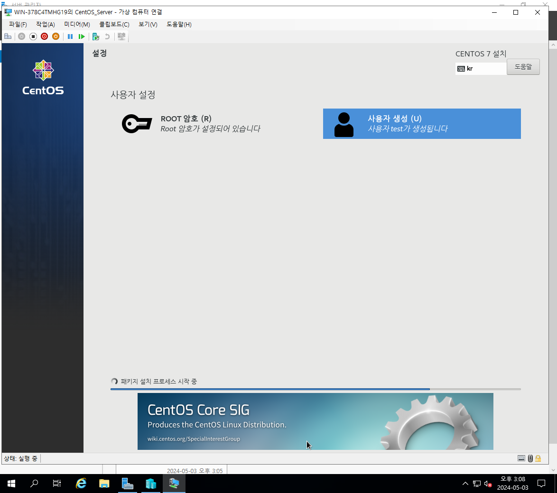Click the grayed Start VM power icon
The width and height of the screenshot is (557, 493).
click(22, 37)
